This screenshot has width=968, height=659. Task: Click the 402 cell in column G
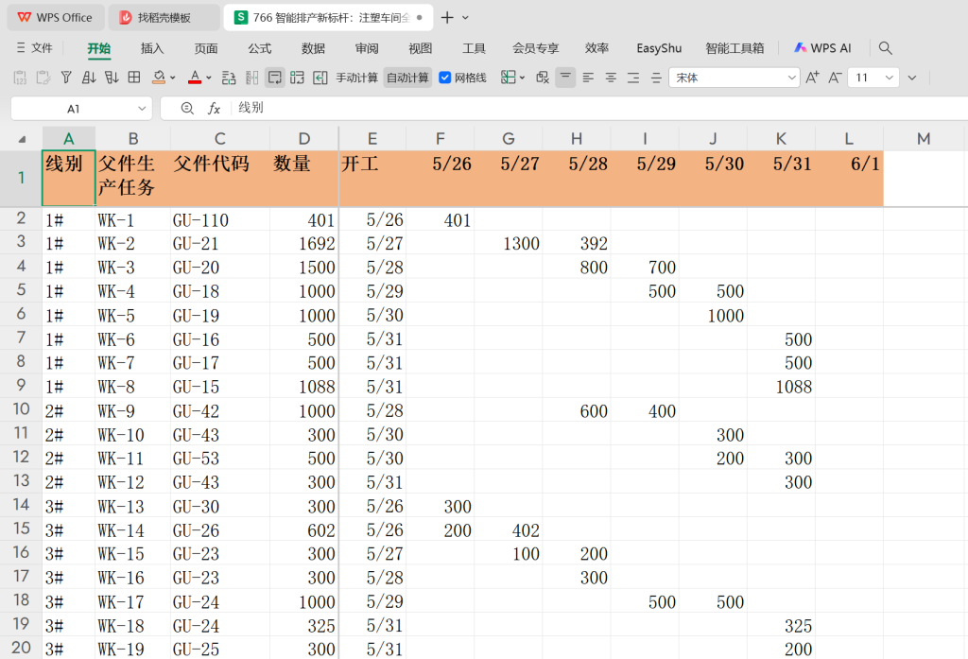(x=508, y=529)
